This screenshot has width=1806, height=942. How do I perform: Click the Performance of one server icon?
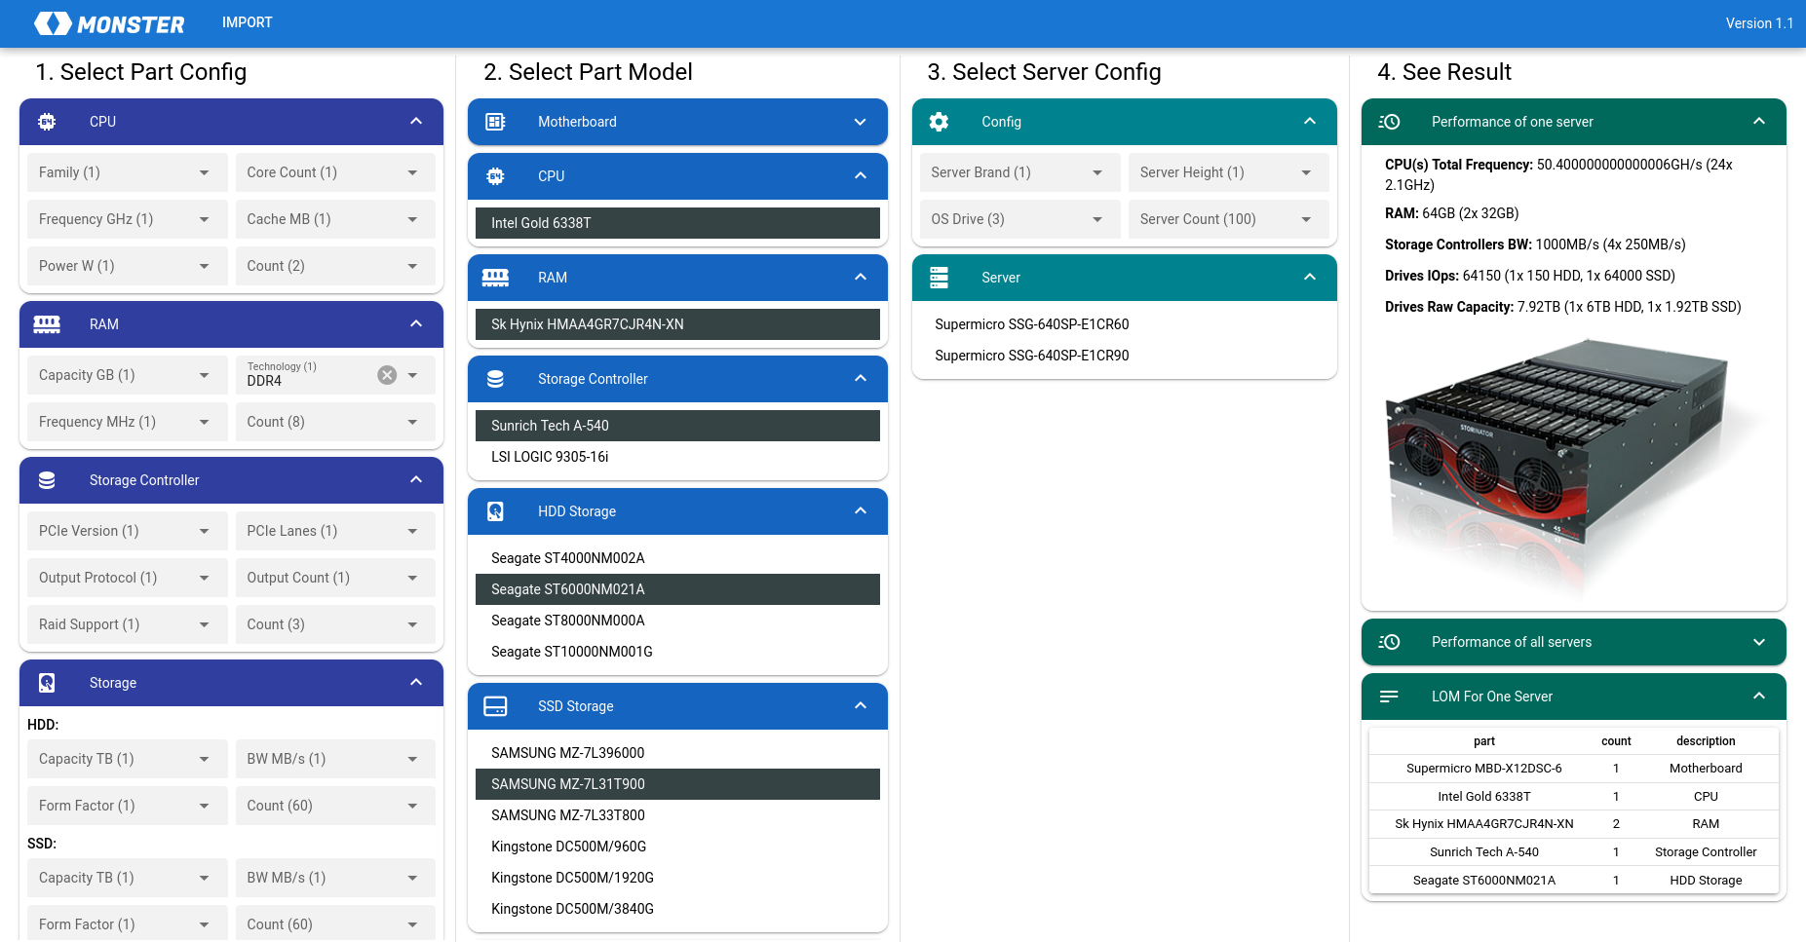point(1389,122)
